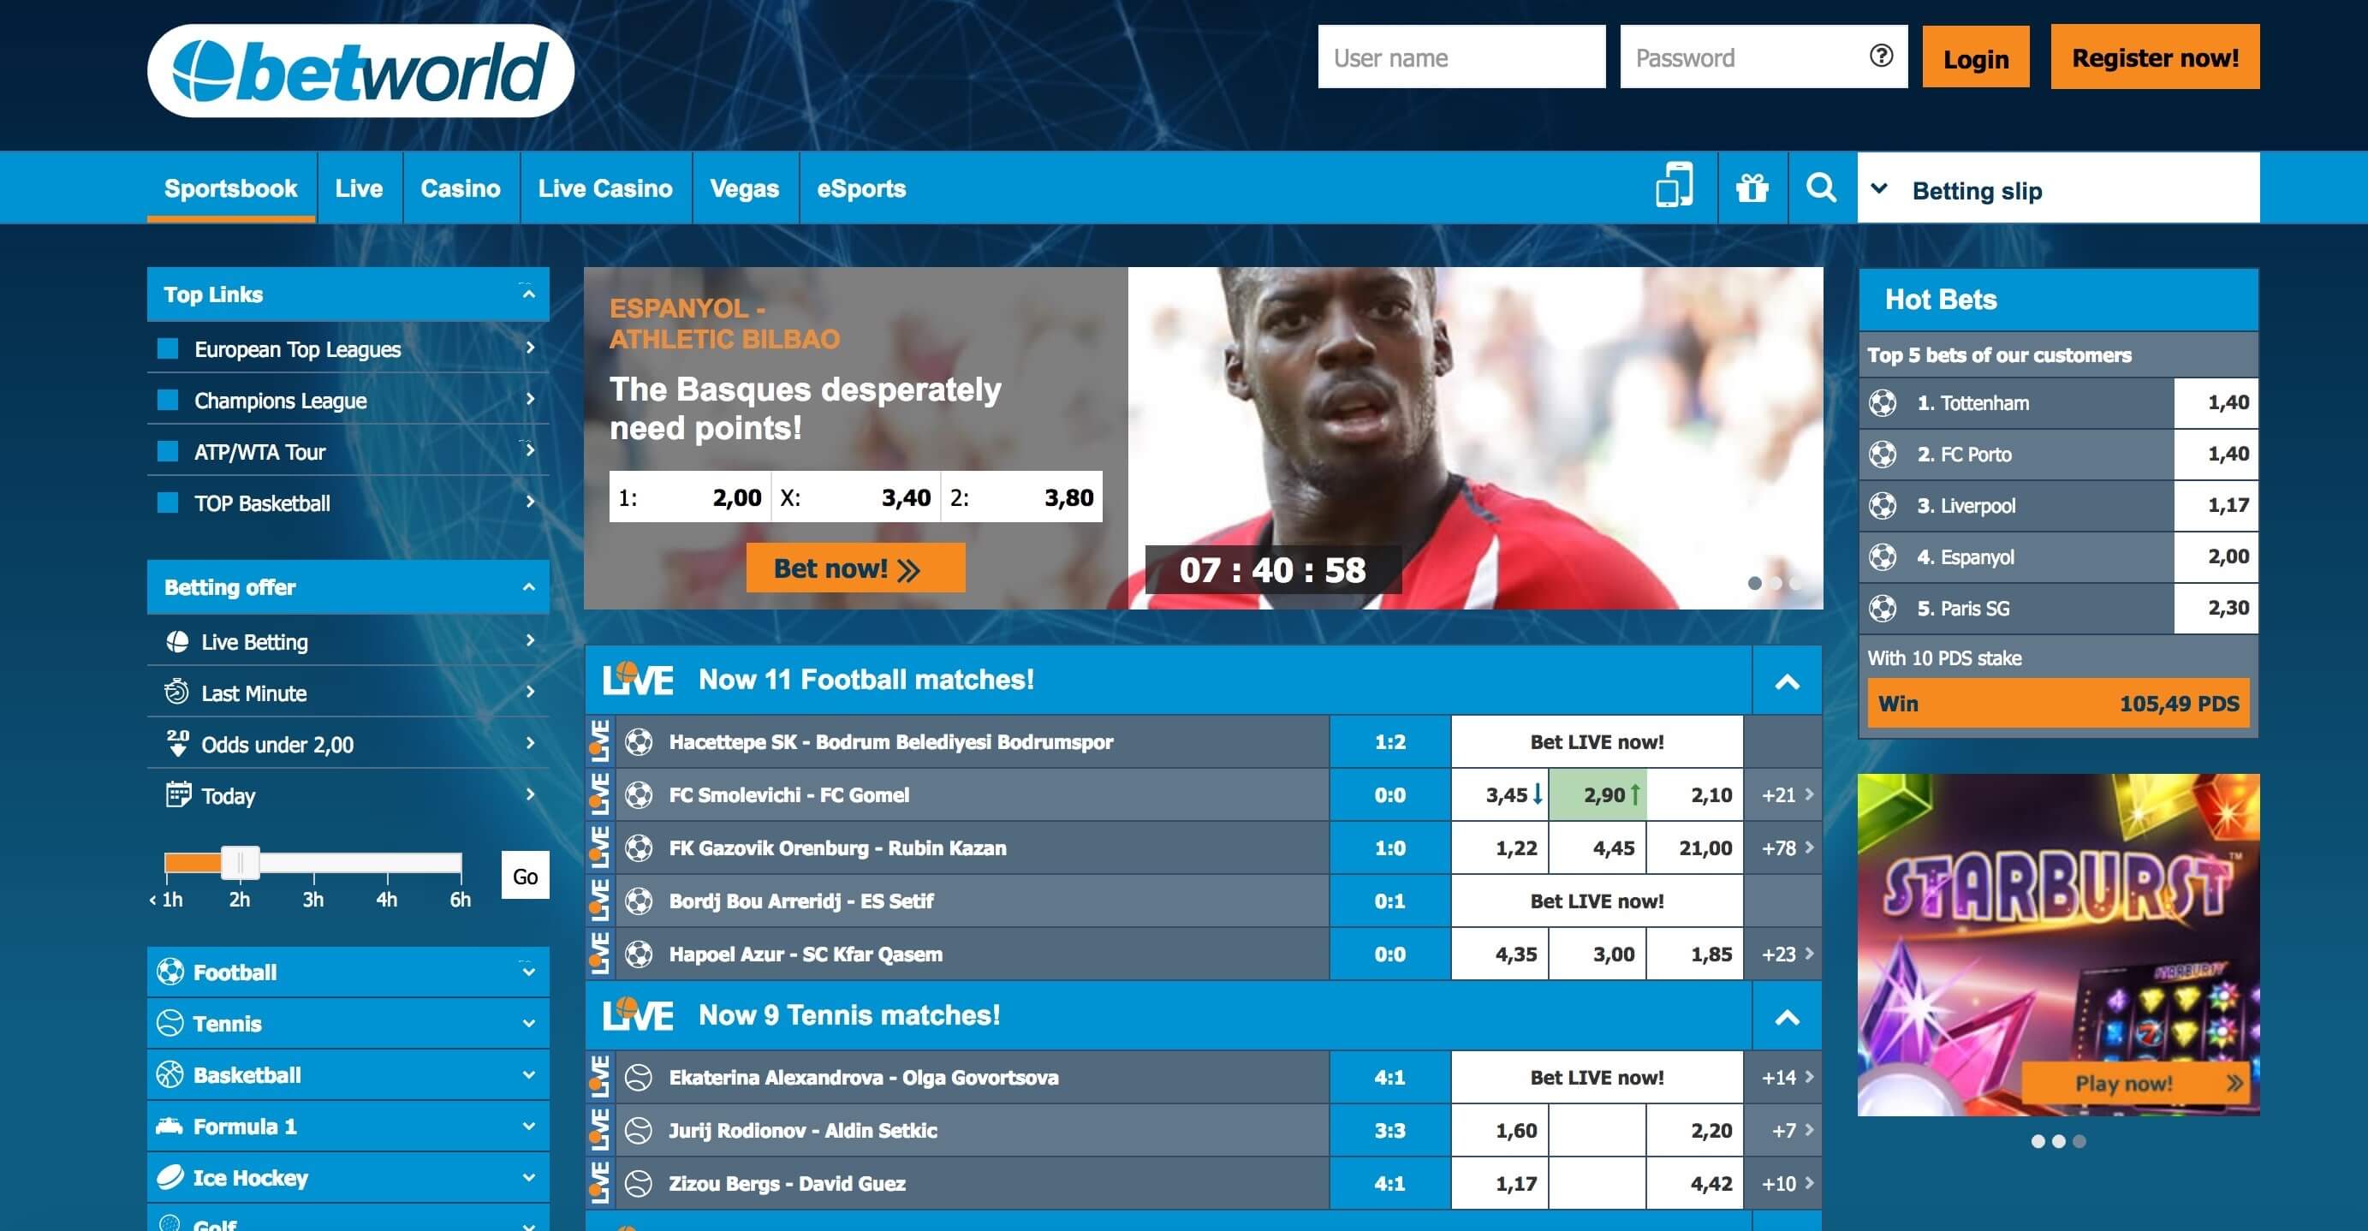Select draw odds 3,40 in banner
The image size is (2368, 1231).
(x=856, y=497)
